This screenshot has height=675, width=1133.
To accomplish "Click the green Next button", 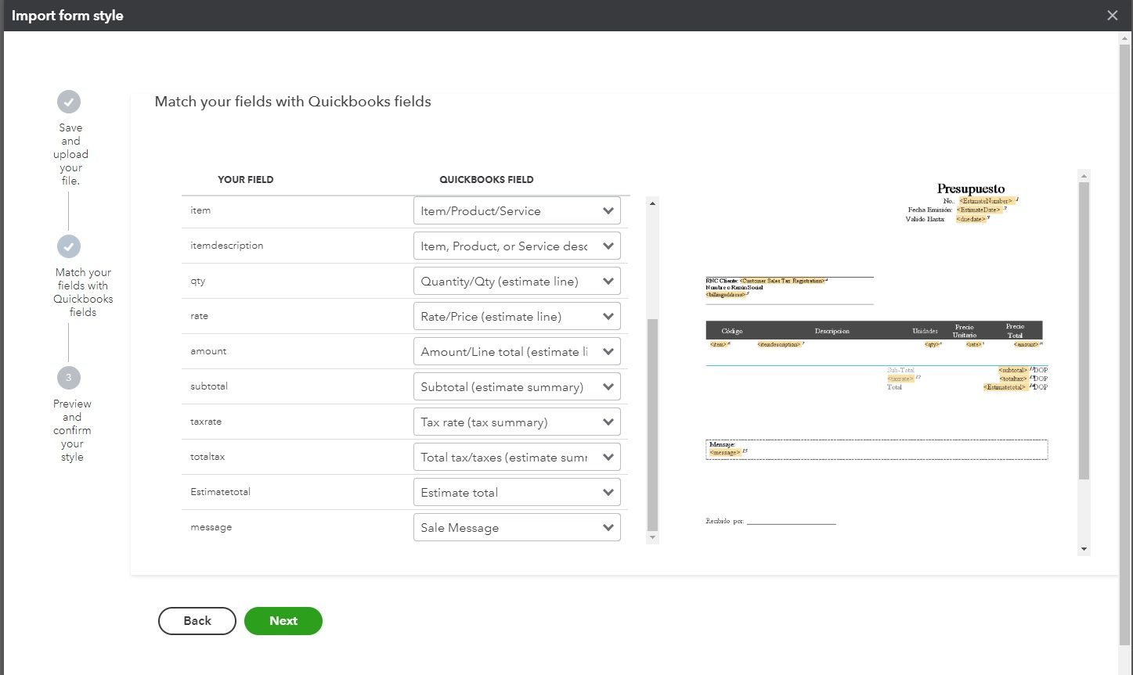I will (x=283, y=621).
